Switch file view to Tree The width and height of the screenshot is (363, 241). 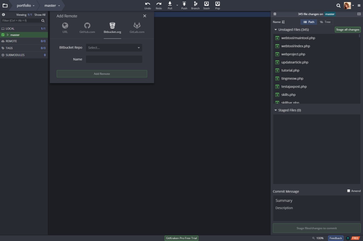[x=325, y=22]
